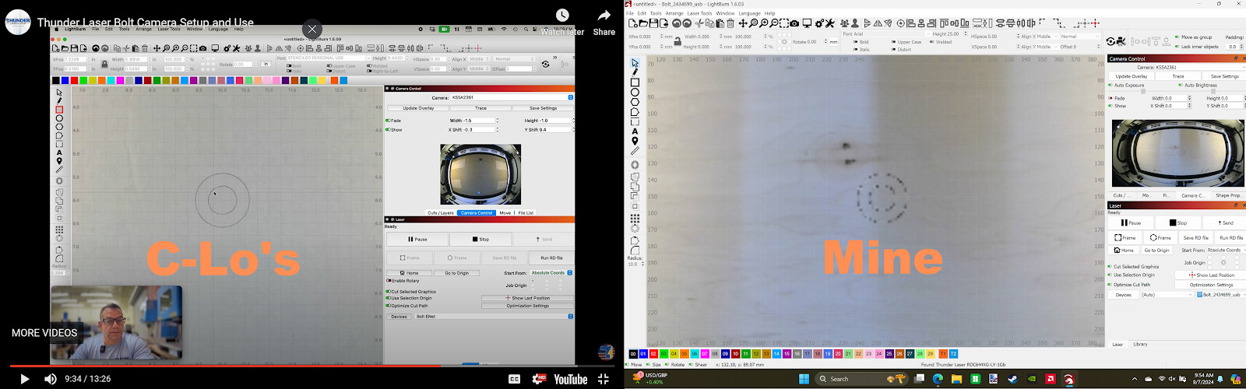Open the Font Arial dropdown in the right LightBurn
The width and height of the screenshot is (1246, 389).
(888, 34)
